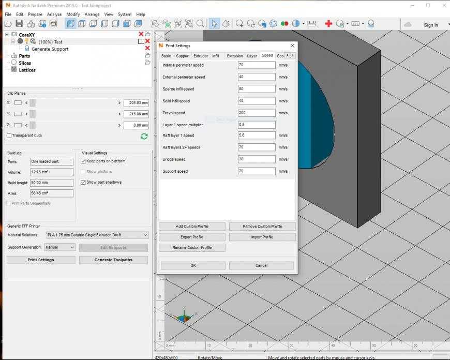Click the abc labeling tool icon
Viewport: 450px width, 360px height.
(x=355, y=24)
